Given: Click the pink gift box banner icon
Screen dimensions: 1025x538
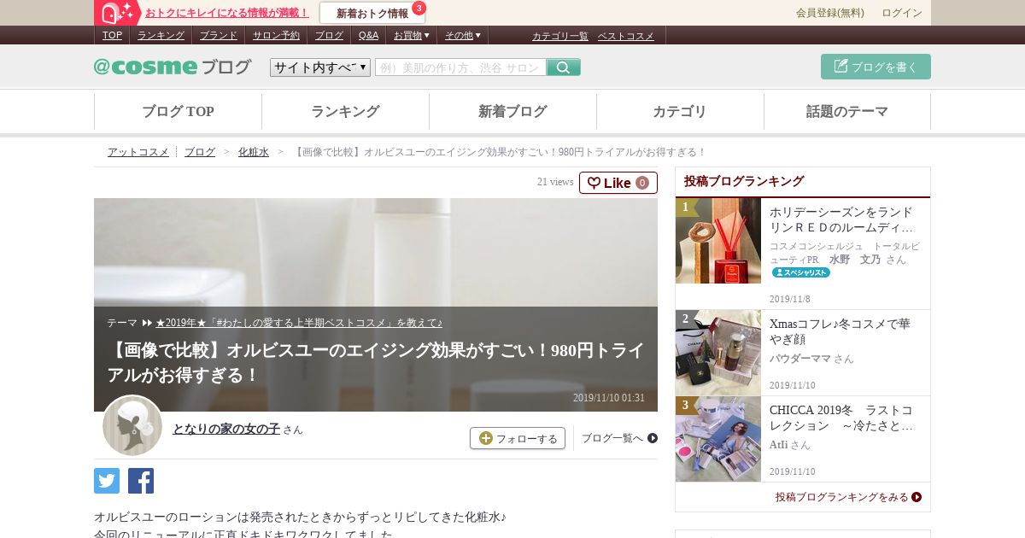Looking at the screenshot, I should (117, 13).
